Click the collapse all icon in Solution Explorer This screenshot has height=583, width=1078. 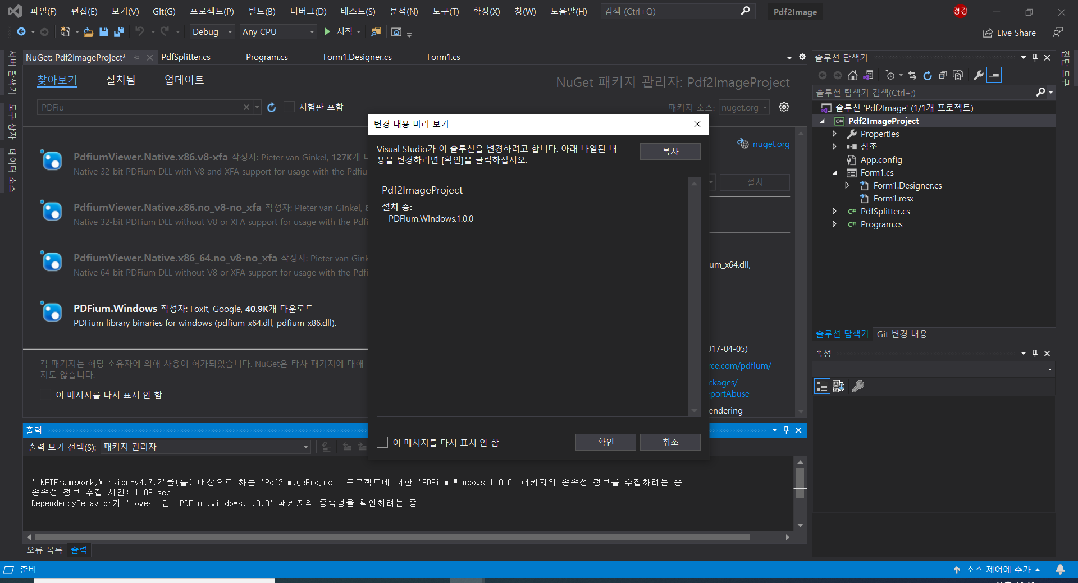(x=943, y=75)
